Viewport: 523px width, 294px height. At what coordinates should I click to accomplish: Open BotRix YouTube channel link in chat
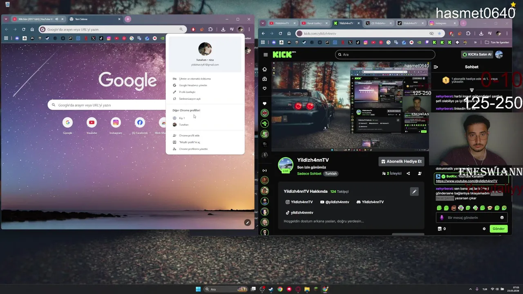pyautogui.click(x=466, y=181)
